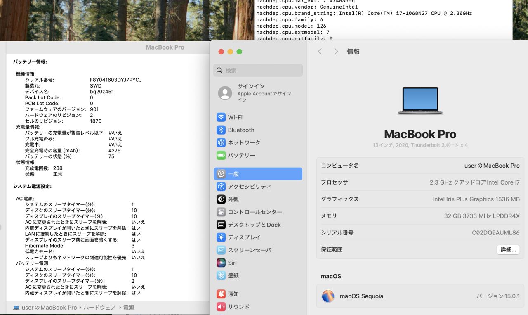Click userのMacBook Pro in path bar
Screen dimensions: 528x315
point(49,308)
